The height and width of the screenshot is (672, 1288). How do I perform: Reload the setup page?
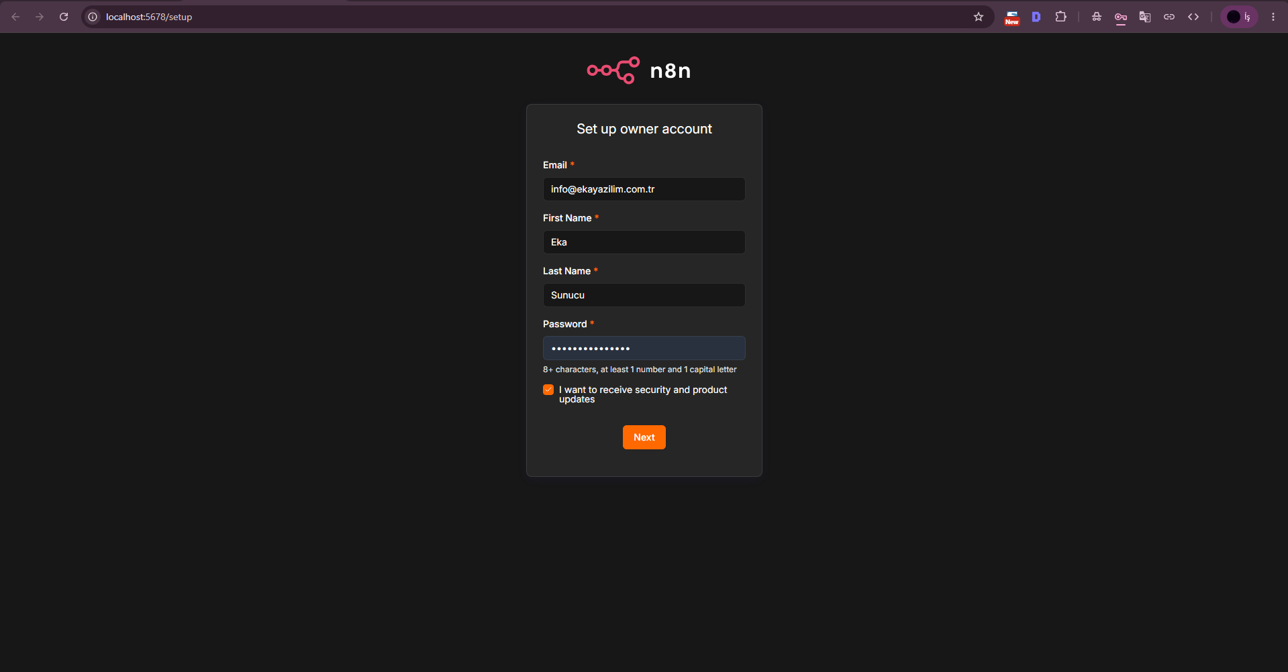[64, 17]
